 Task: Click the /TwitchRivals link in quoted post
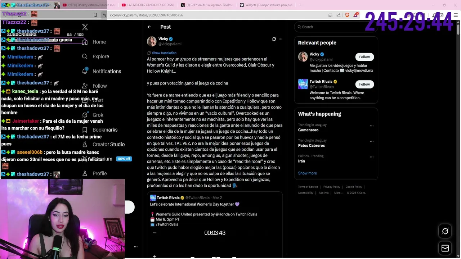click(x=167, y=224)
